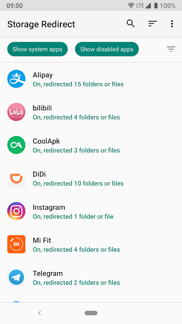Viewport: 182px width, 324px height.
Task: Open DiDi redirected 10 folders entry
Action: click(x=91, y=178)
